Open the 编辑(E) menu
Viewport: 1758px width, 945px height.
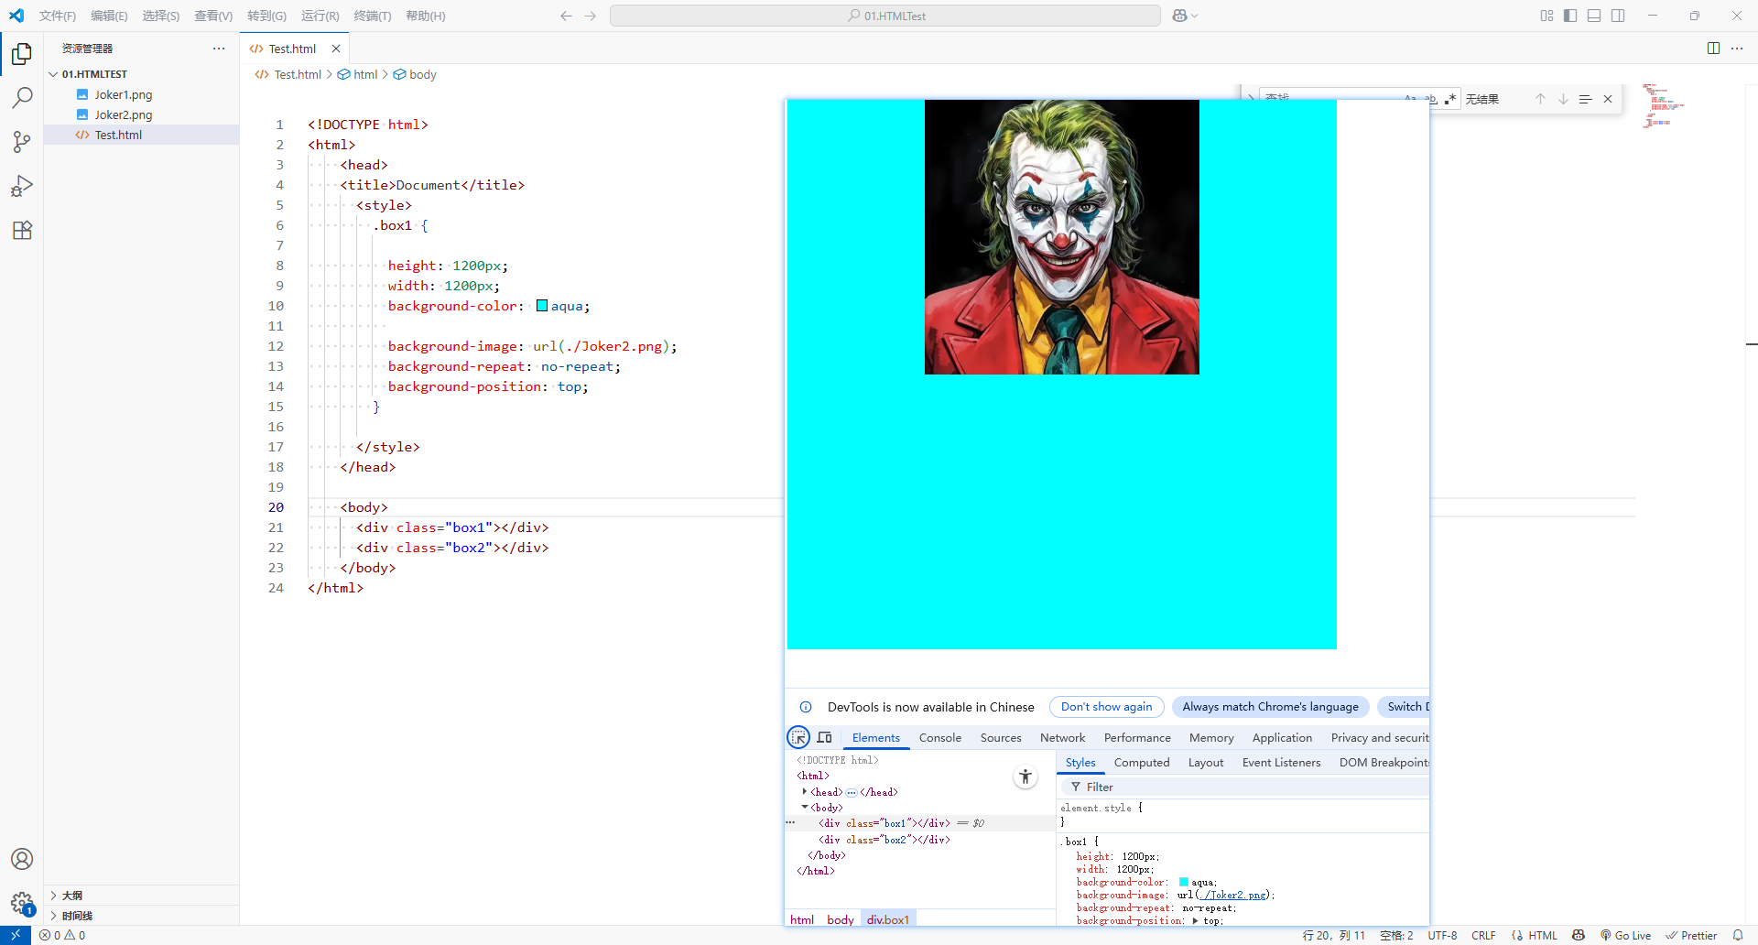click(109, 16)
